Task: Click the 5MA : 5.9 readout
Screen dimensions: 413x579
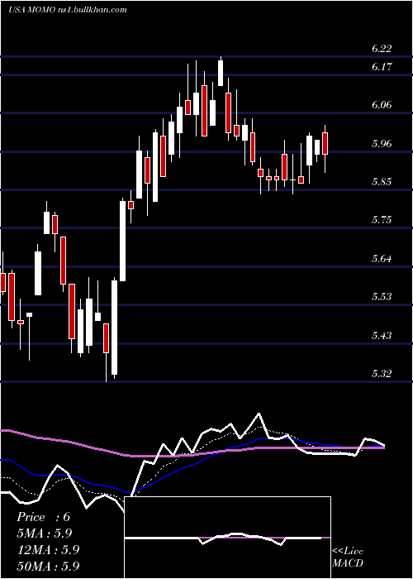Action: pyautogui.click(x=45, y=534)
